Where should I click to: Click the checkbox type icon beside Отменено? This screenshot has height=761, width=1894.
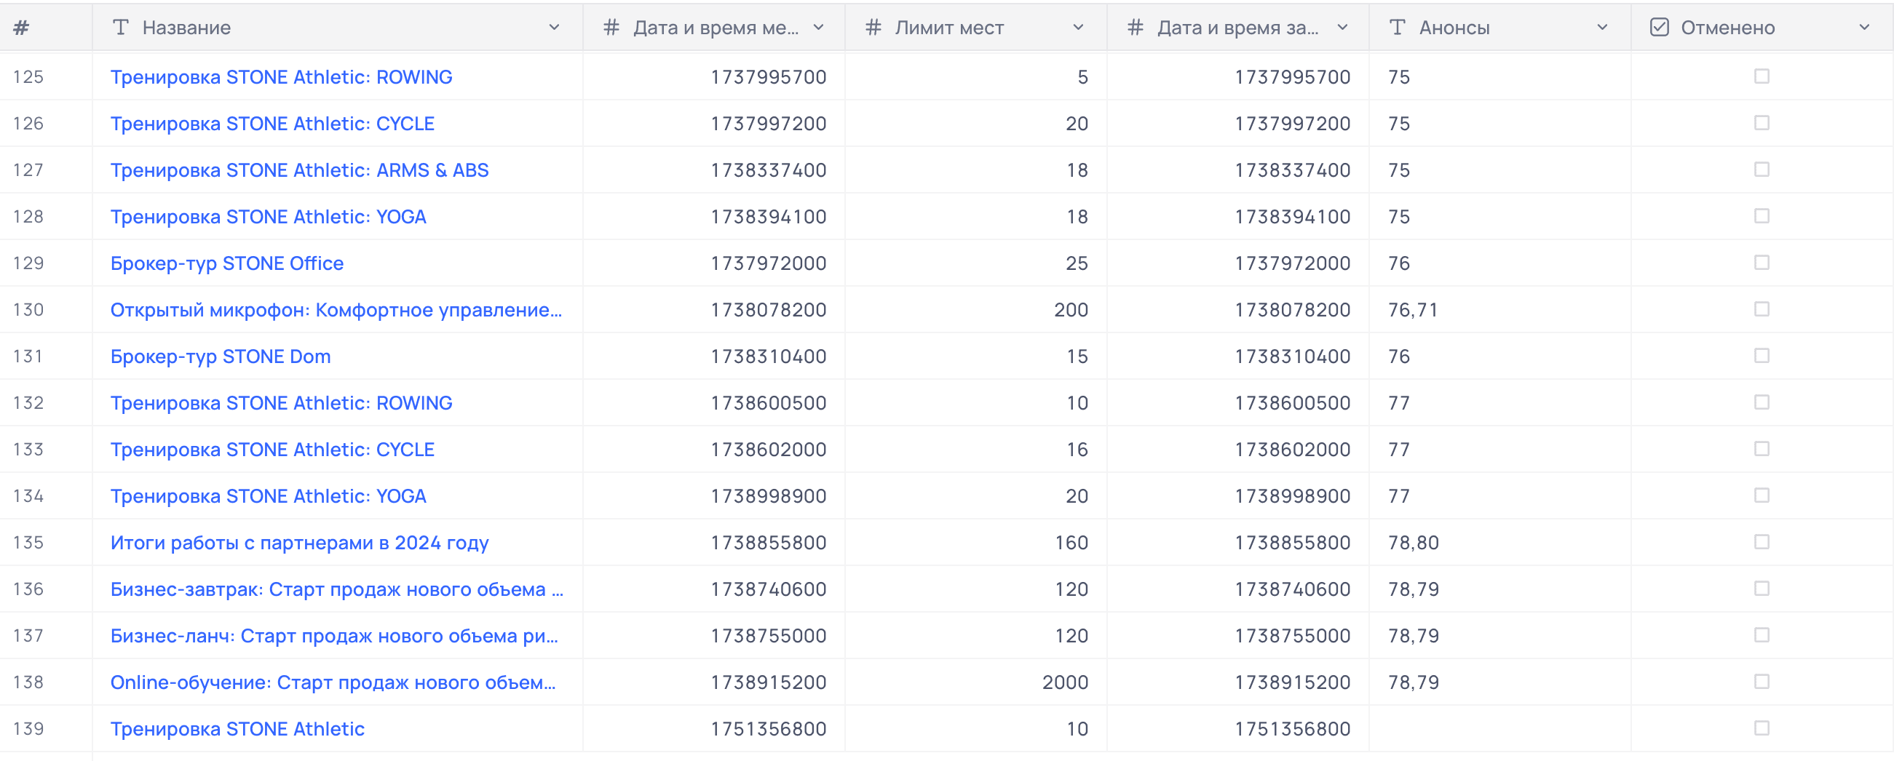[1660, 28]
